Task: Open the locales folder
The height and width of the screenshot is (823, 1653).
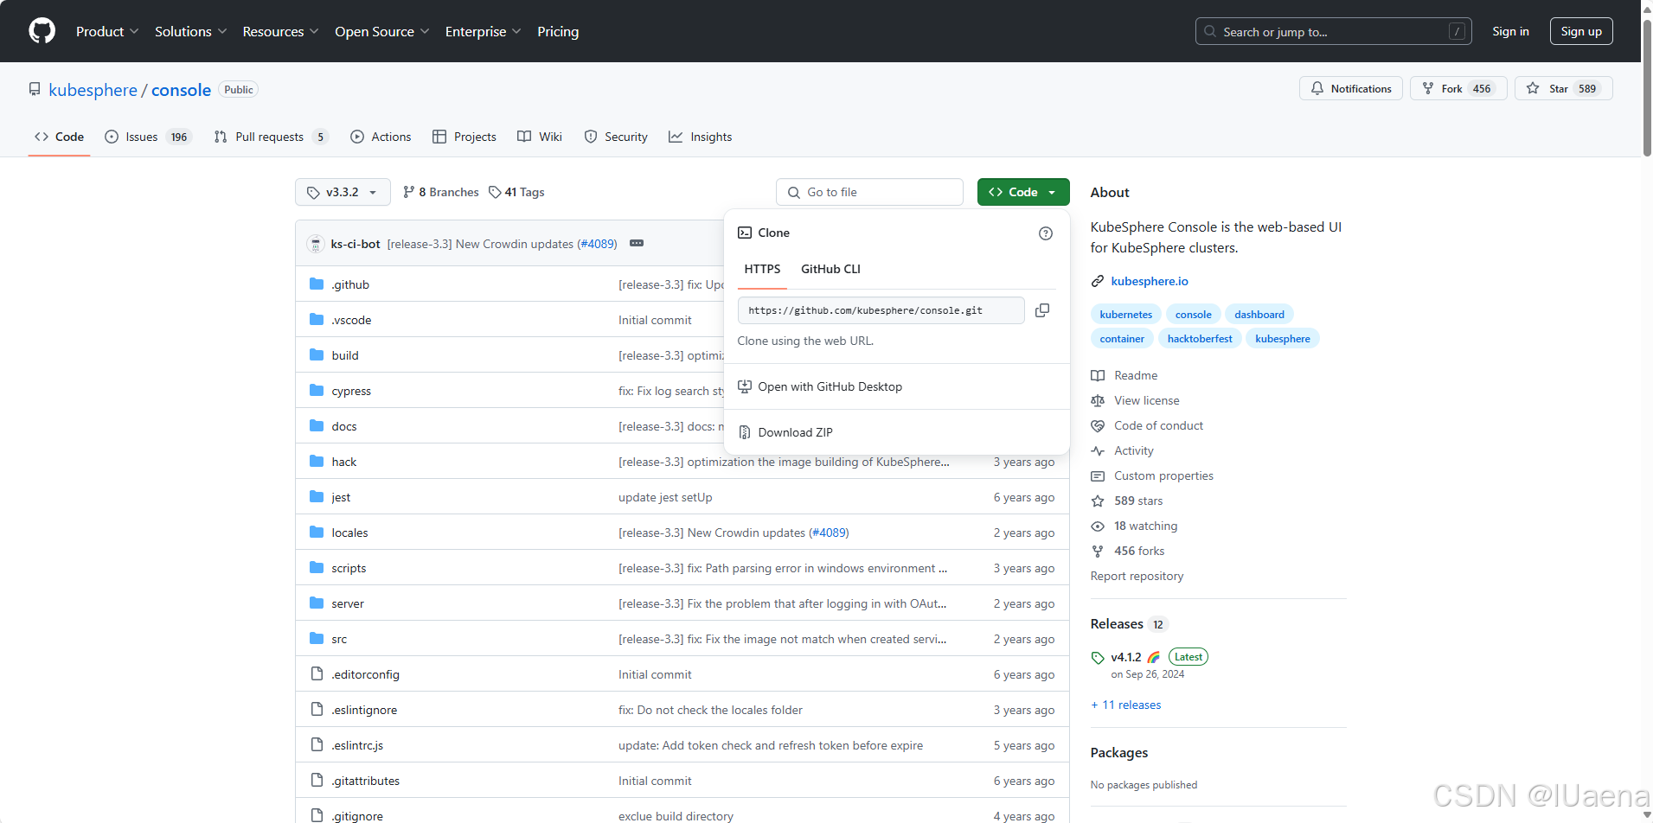Action: tap(349, 533)
